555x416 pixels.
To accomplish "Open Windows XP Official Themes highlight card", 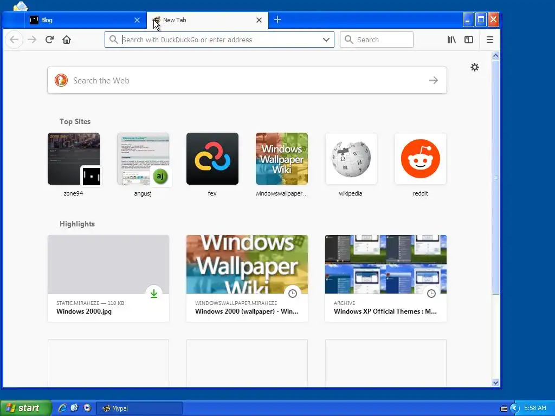I will [x=386, y=278].
